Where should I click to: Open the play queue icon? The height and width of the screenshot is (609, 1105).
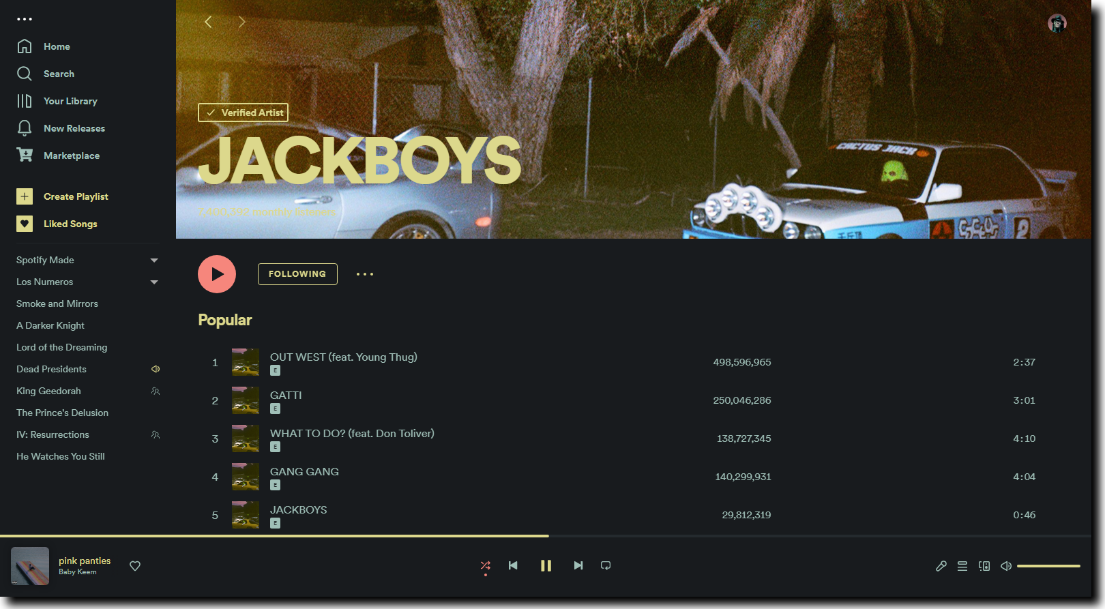click(x=962, y=566)
